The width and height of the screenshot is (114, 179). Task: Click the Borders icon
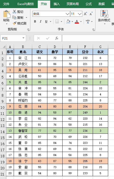(x=57, y=21)
